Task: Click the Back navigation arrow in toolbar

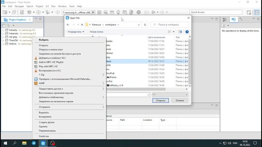Action: [x=153, y=12]
